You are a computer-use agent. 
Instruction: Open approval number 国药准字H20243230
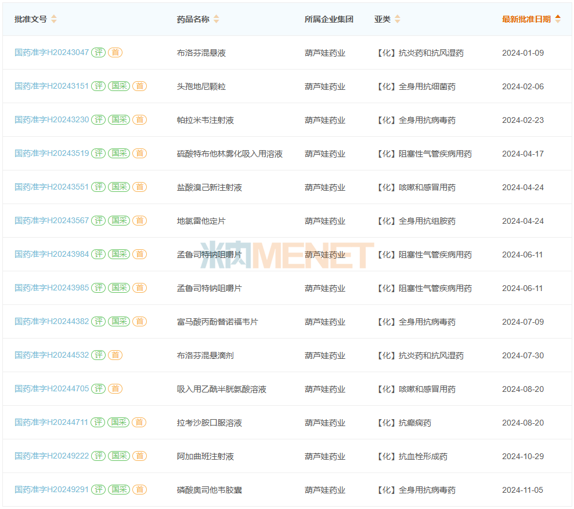(x=52, y=120)
